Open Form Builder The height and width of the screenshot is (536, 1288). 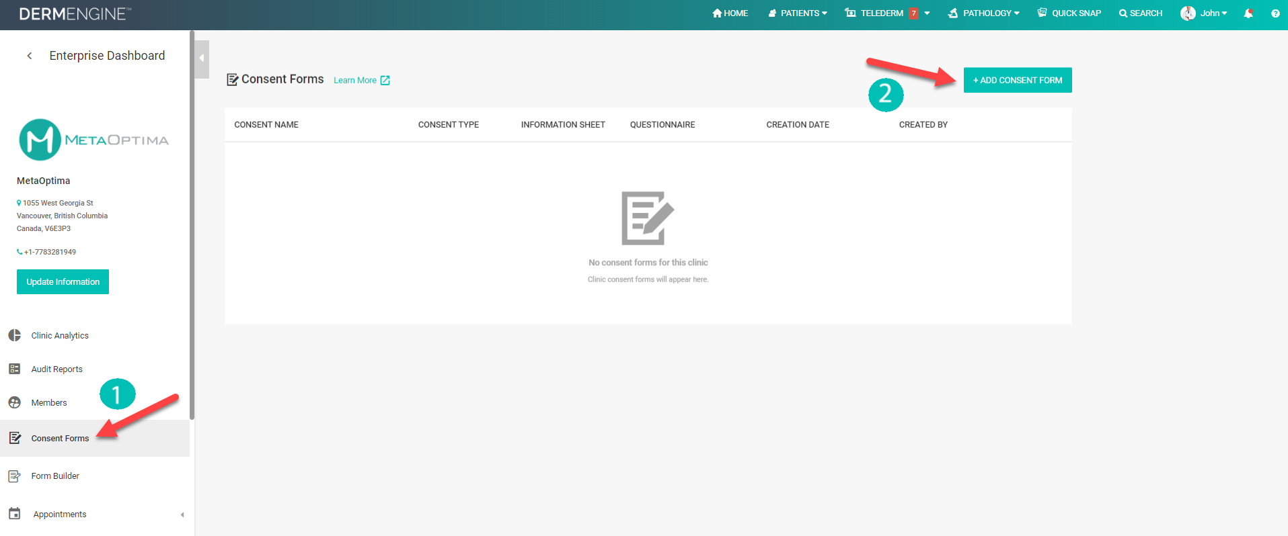coord(55,476)
